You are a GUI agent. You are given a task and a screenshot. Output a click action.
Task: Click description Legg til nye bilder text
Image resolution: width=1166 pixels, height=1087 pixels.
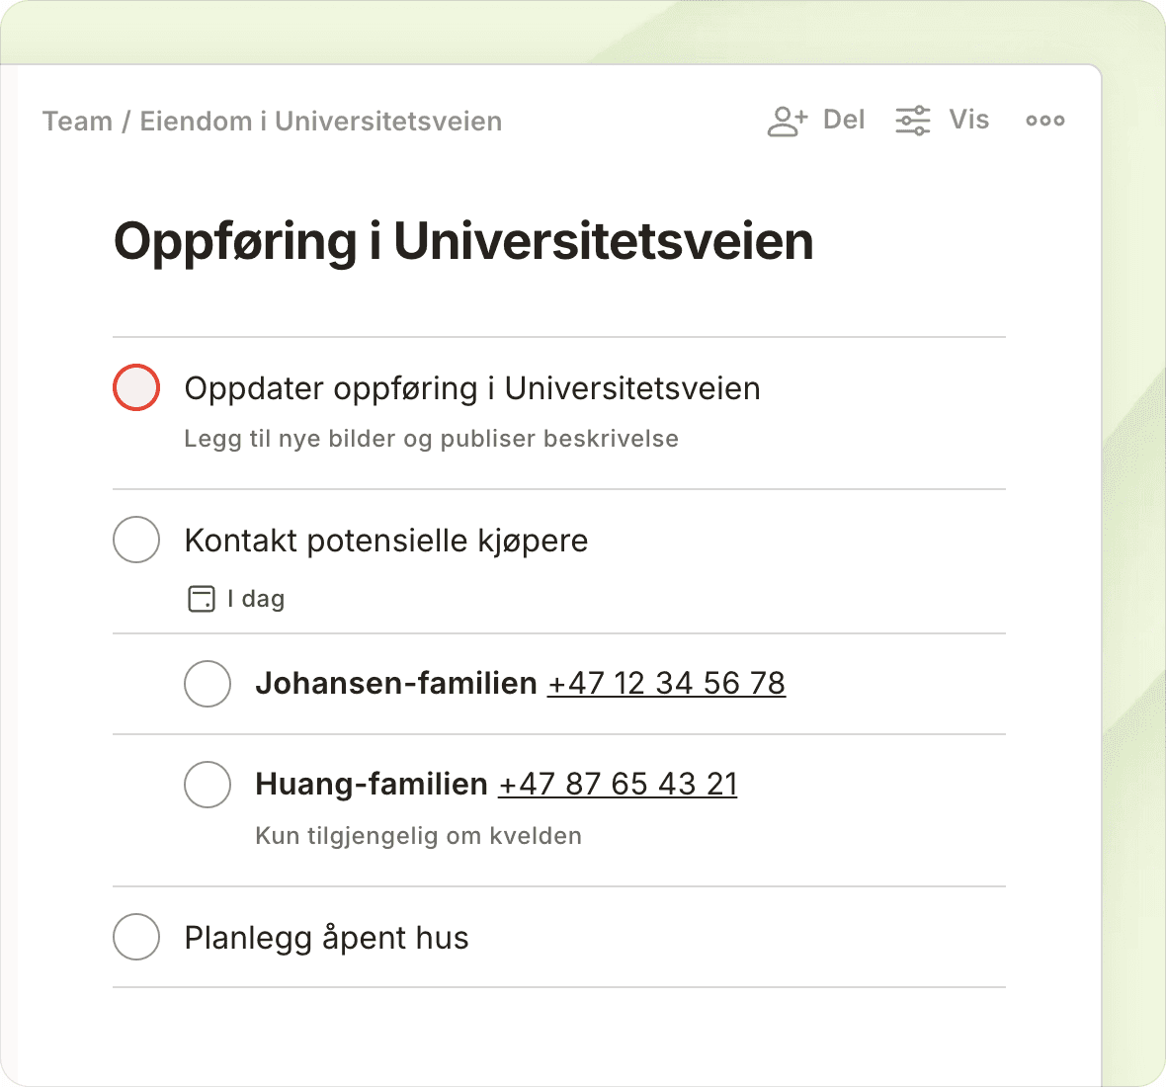431,439
